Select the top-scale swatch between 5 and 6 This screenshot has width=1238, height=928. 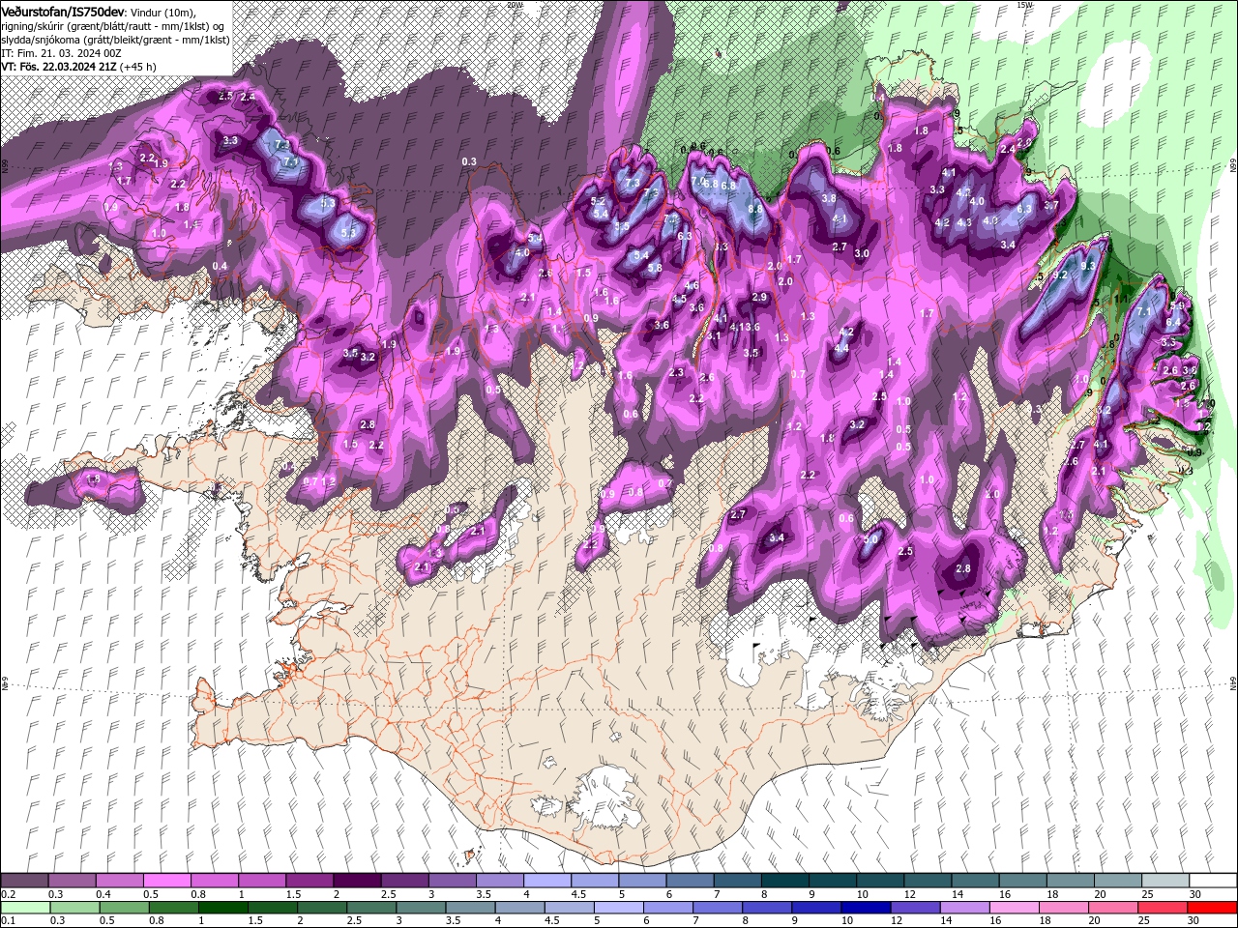[x=641, y=881]
